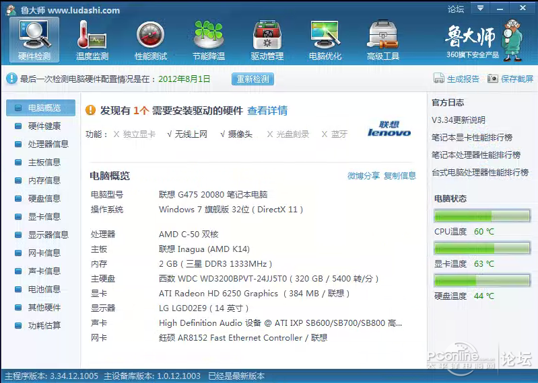Click the Lenovo brand logo
The height and width of the screenshot is (383, 538).
click(x=389, y=129)
